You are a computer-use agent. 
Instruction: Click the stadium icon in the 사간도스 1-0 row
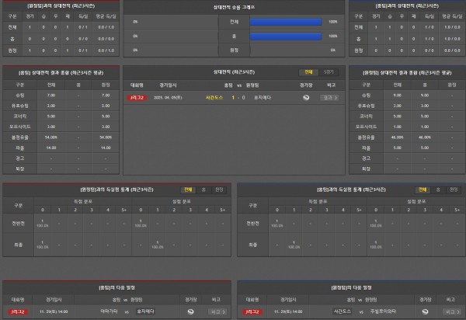coord(306,98)
